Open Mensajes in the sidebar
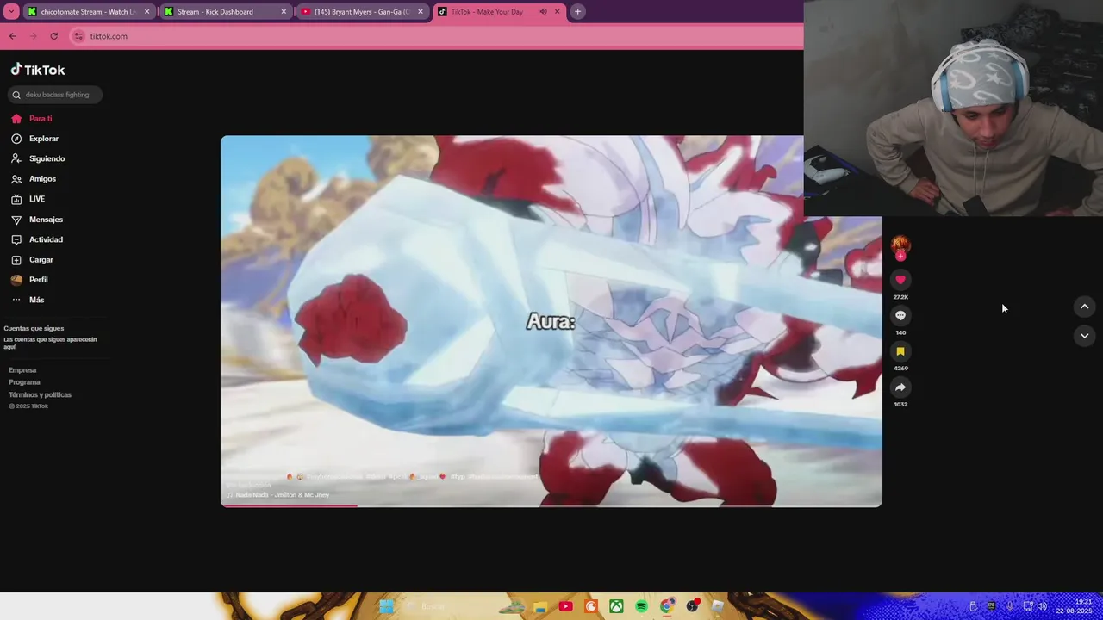Screen dimensions: 1103x620 click(46, 220)
